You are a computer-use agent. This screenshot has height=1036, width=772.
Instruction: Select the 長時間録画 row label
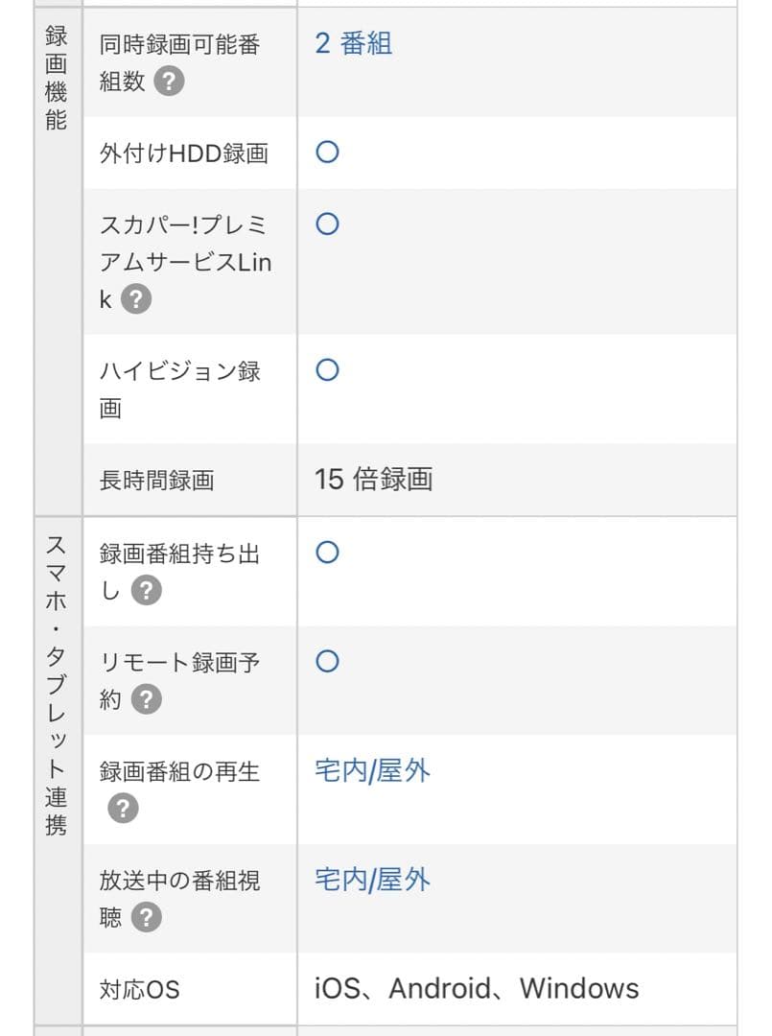156,481
